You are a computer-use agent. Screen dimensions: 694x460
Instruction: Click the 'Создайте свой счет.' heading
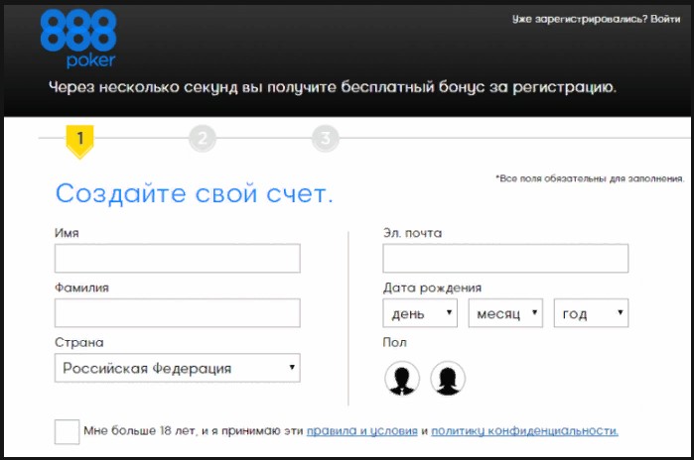click(x=195, y=193)
